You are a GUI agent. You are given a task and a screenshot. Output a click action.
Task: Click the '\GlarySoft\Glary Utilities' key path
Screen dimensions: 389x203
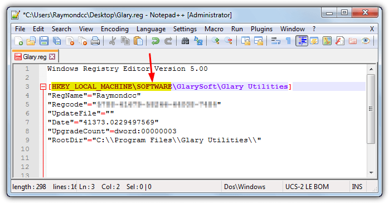tap(230, 86)
